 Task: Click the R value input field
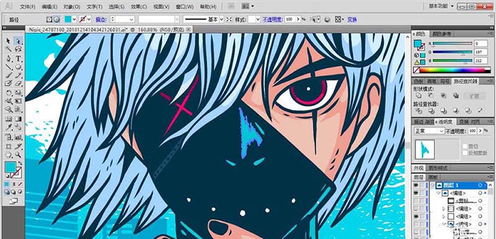(x=481, y=43)
